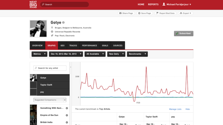Image resolution: width=223 pixels, height=125 pixels.
Task: Open the All Available dropdown
Action: pyautogui.click(x=95, y=54)
